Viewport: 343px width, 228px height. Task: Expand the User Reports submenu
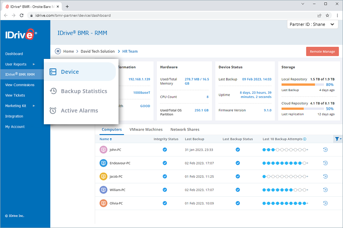[x=34, y=64]
